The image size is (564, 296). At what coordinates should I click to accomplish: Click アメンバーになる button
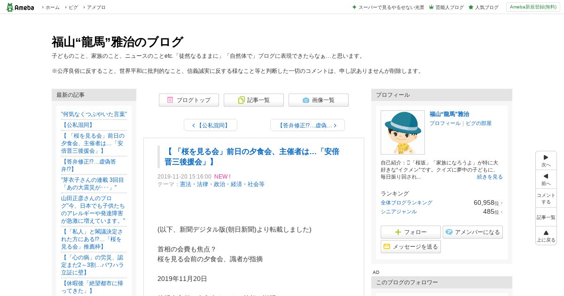click(473, 232)
